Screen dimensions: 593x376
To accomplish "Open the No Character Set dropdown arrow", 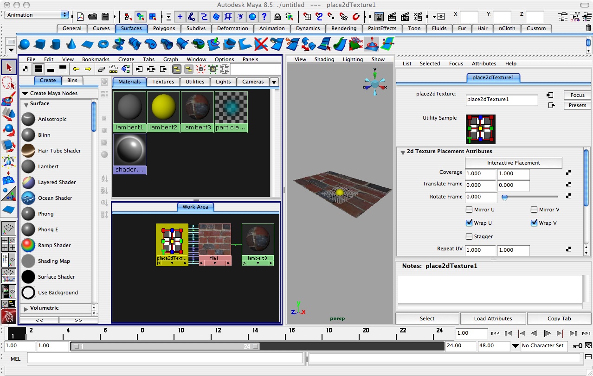I will coord(515,346).
